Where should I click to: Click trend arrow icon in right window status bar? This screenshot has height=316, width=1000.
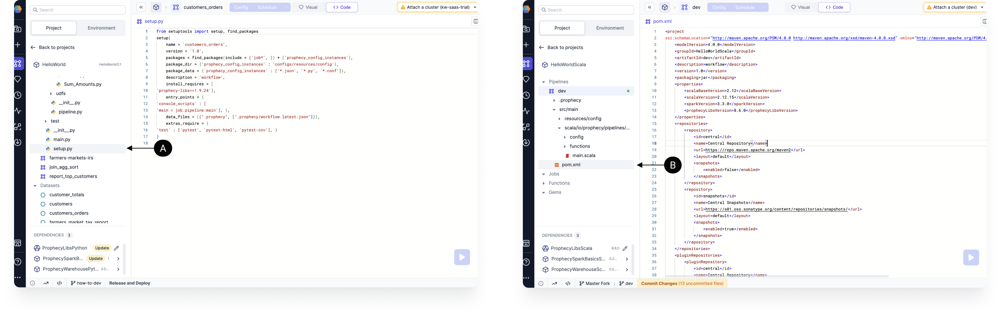tap(554, 283)
